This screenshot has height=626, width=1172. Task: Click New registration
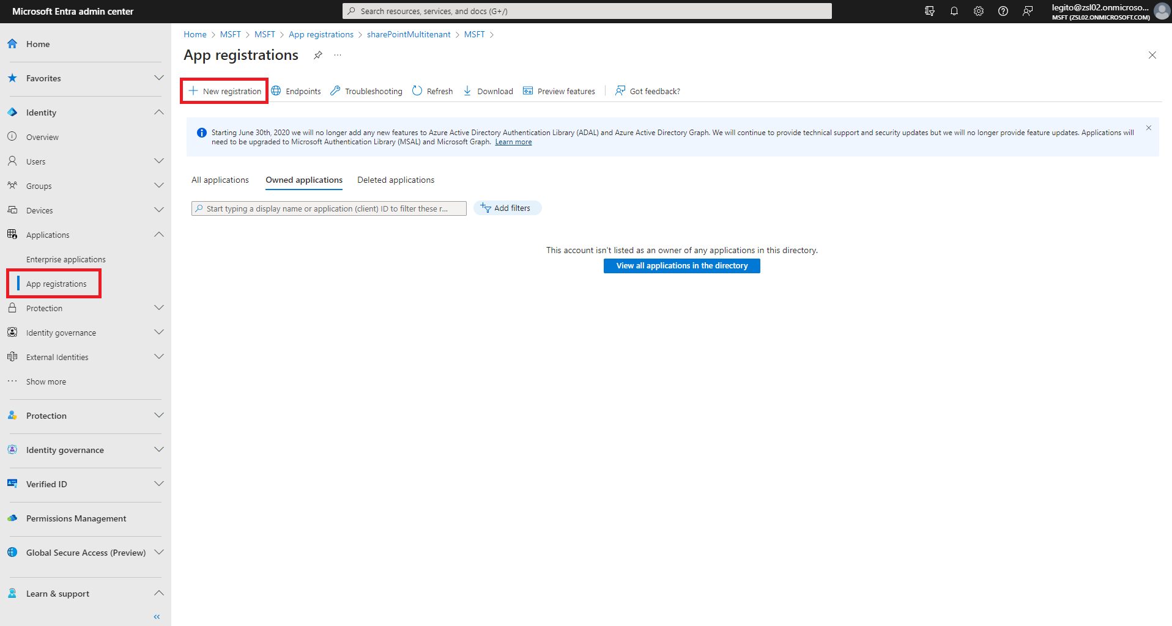click(225, 91)
